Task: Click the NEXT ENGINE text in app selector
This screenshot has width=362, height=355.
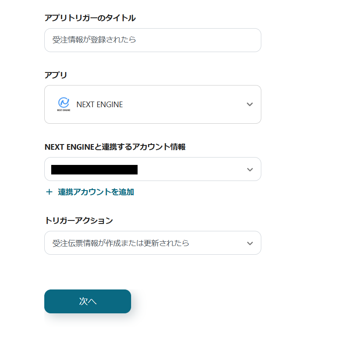Action: (99, 105)
